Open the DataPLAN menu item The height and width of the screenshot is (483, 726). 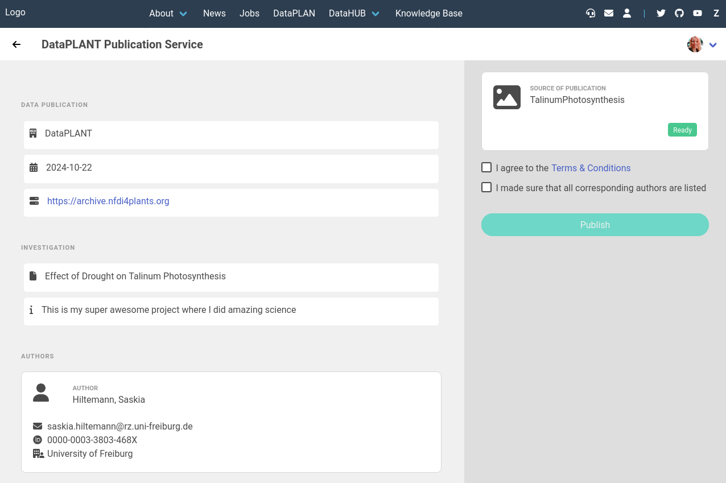point(294,13)
